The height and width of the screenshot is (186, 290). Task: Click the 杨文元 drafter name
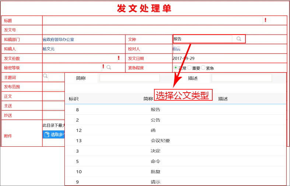point(49,49)
